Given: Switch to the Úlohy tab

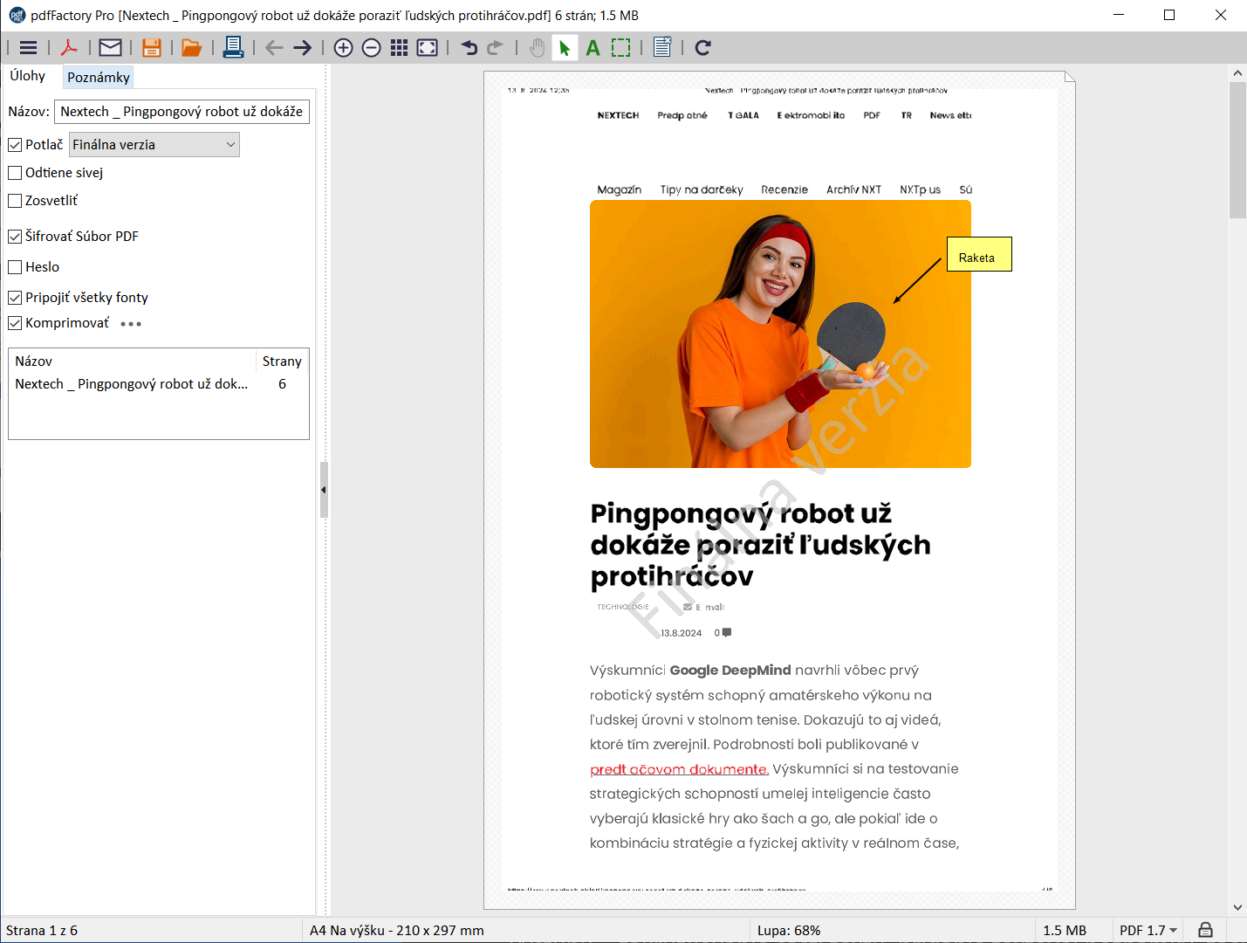Looking at the screenshot, I should (x=28, y=76).
